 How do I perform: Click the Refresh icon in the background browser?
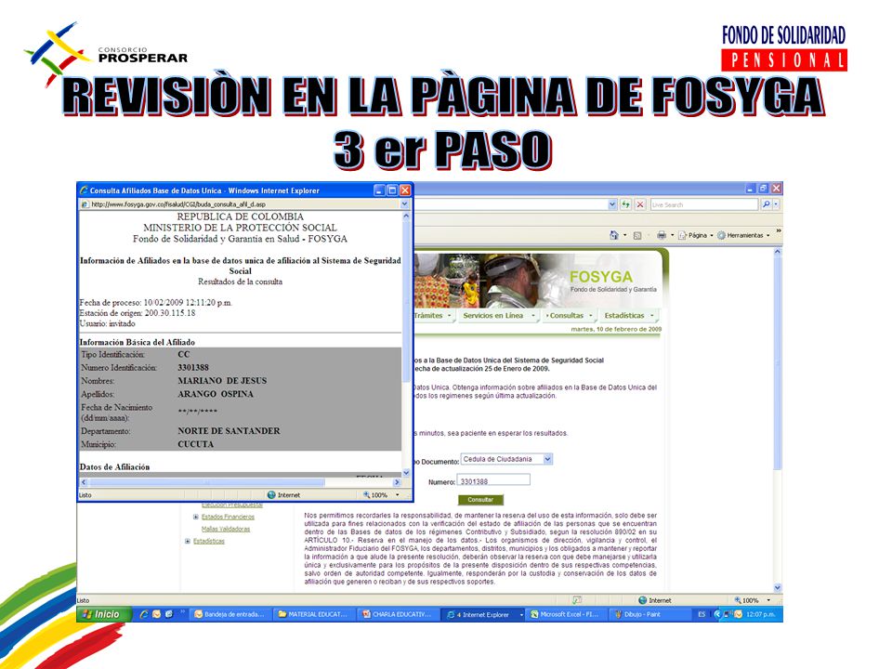[x=625, y=204]
